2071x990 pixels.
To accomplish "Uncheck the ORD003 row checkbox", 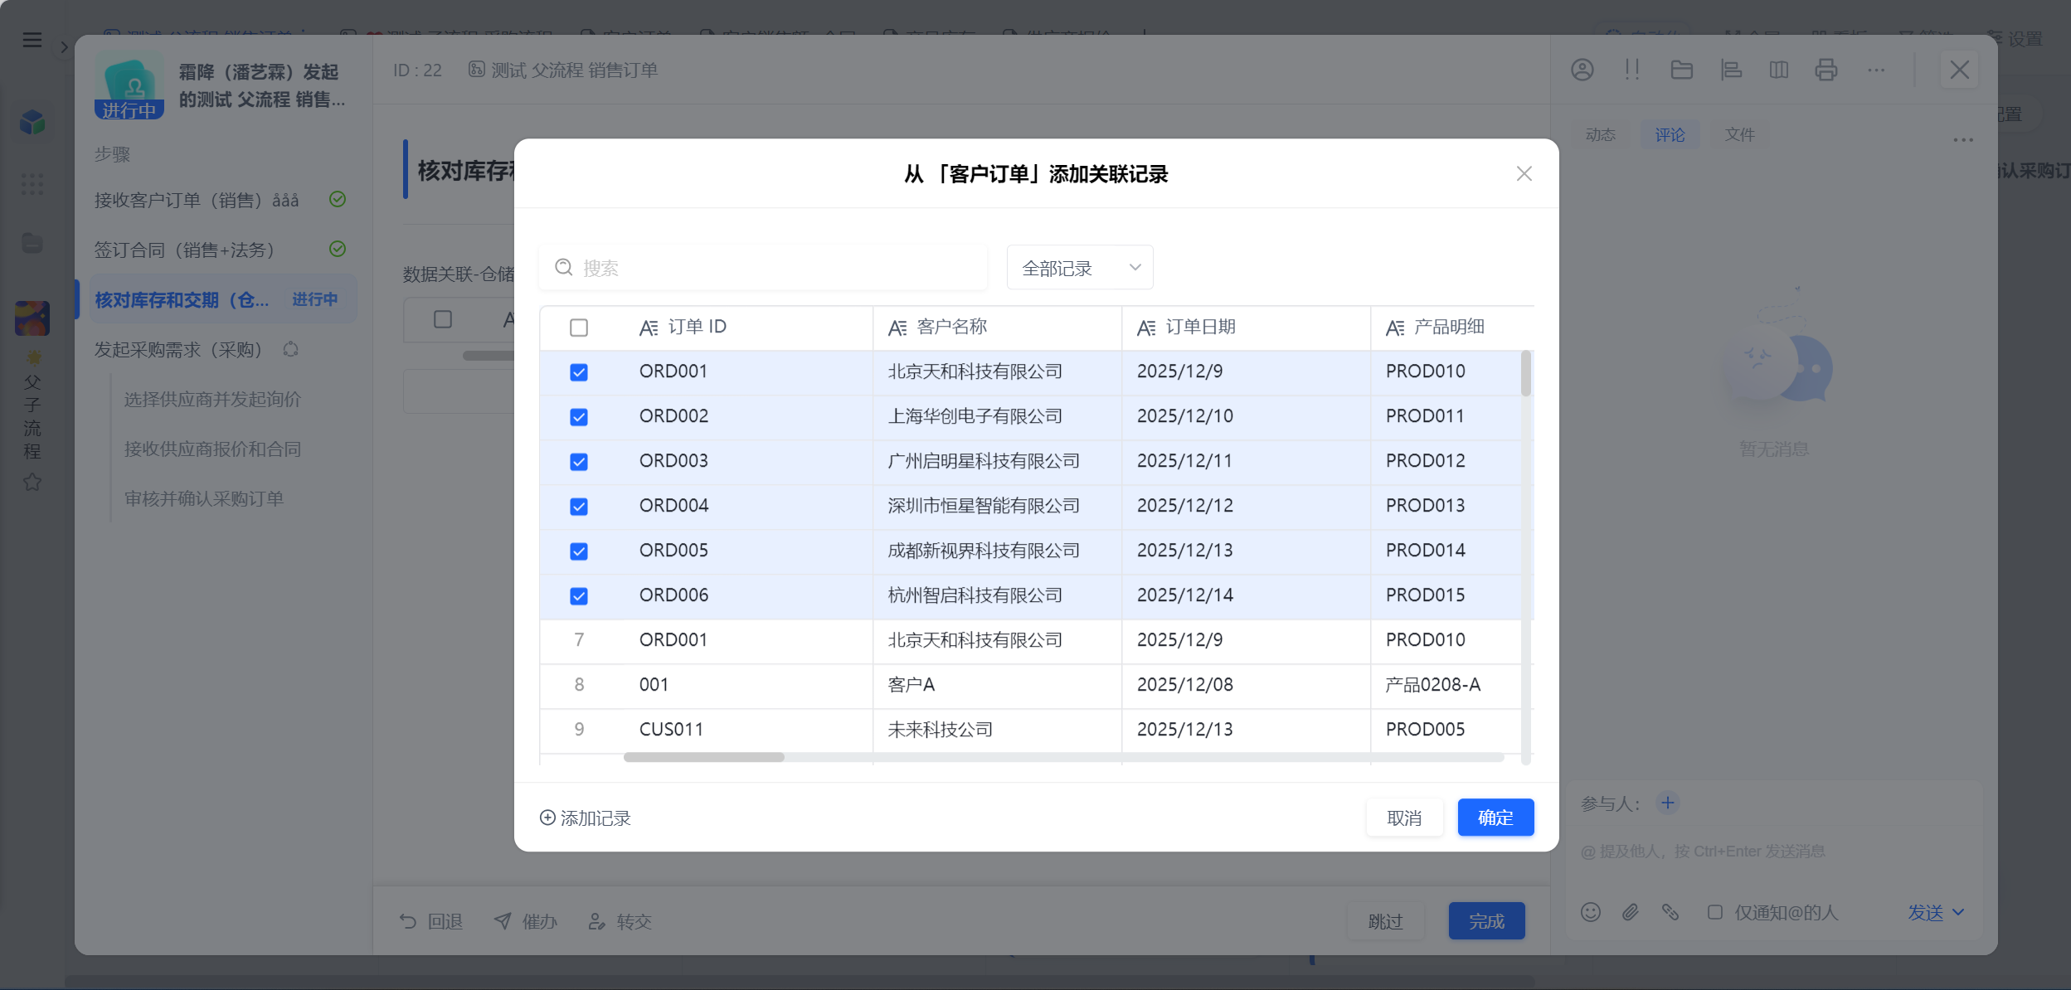I will click(x=579, y=462).
